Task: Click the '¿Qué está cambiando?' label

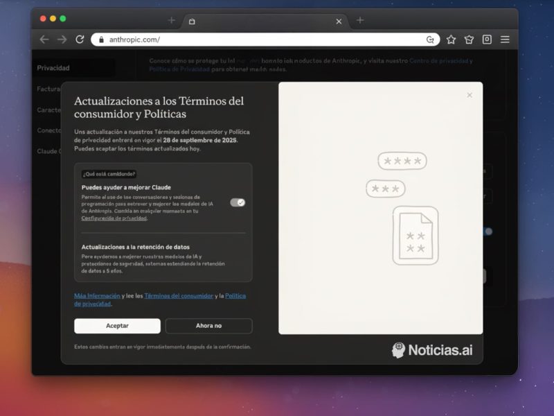Action: click(x=109, y=174)
